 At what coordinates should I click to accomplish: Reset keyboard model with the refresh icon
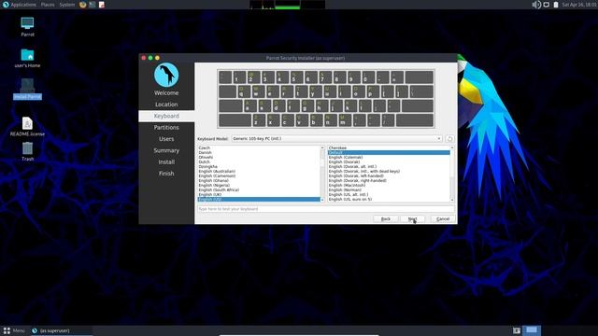[449, 139]
